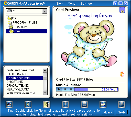
Task: Open the speaker music icon
Action: point(28,104)
